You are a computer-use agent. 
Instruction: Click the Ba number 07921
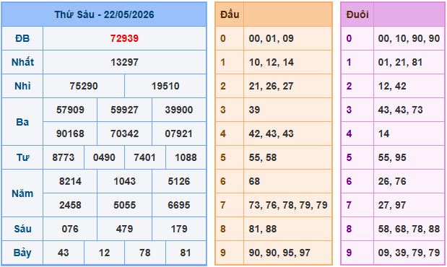tap(179, 133)
